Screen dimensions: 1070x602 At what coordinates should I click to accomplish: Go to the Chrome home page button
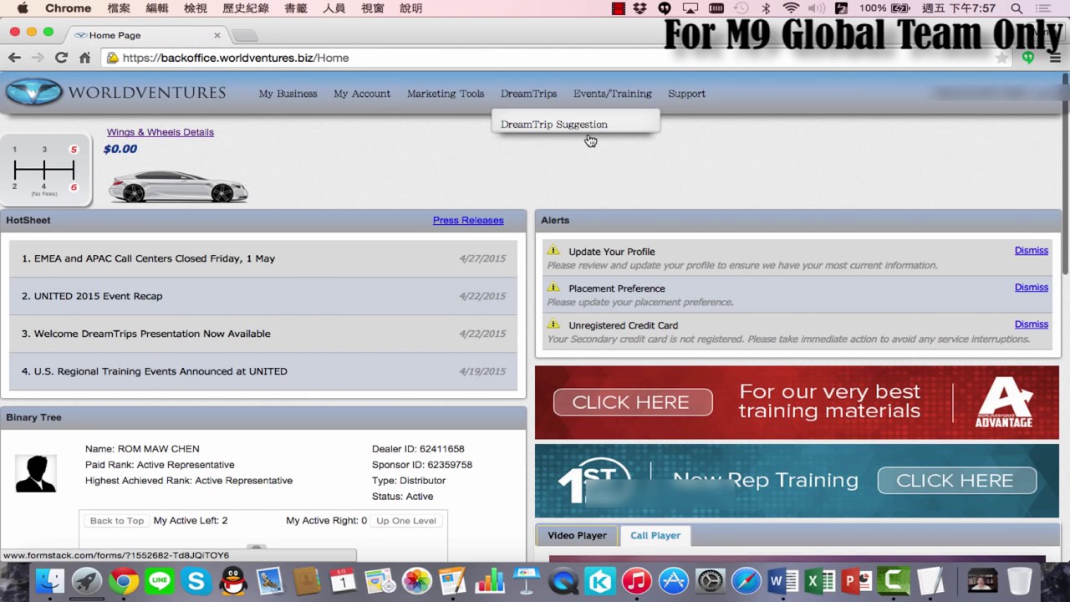(84, 58)
